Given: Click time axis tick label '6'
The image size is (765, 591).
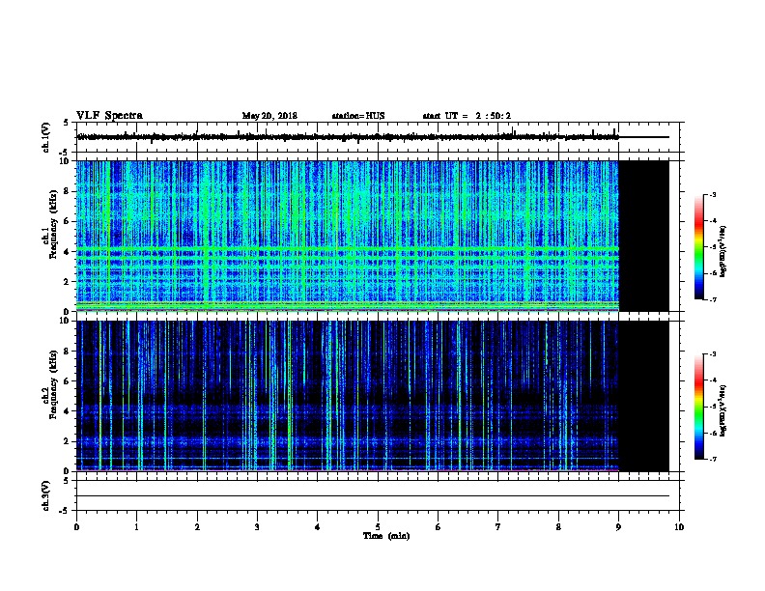Looking at the screenshot, I should coord(439,527).
